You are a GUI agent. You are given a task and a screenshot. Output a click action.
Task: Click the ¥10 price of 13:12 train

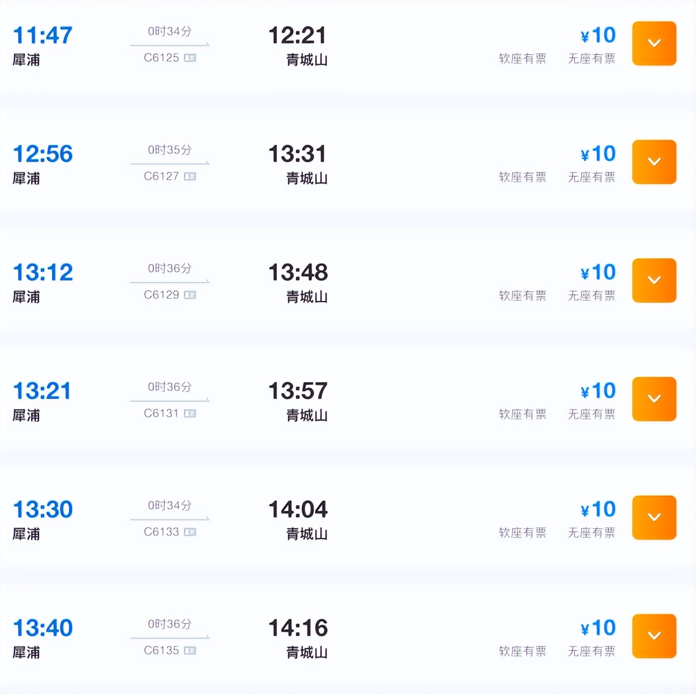598,272
